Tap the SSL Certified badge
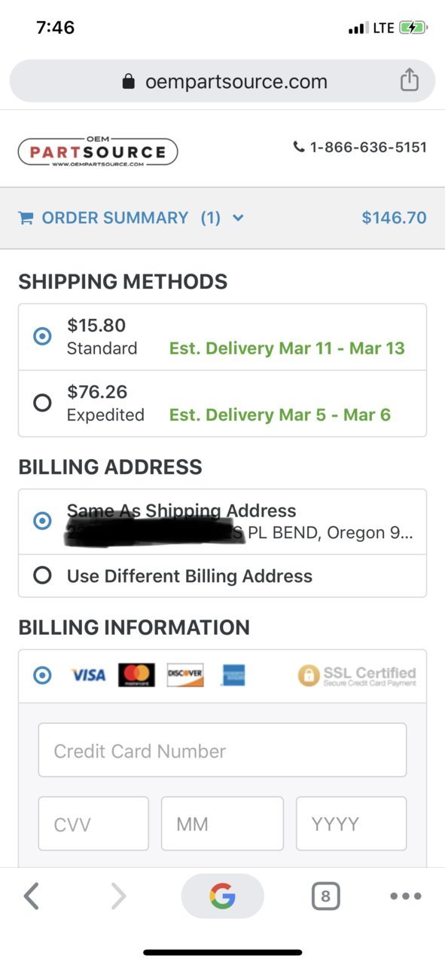The height and width of the screenshot is (965, 445). 357,675
